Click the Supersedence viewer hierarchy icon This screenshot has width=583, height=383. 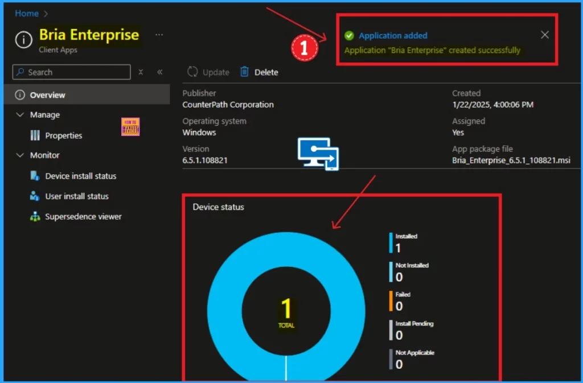click(x=35, y=216)
